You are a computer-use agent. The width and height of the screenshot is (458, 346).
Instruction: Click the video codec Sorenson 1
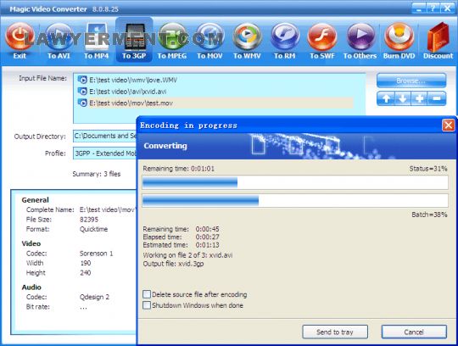96,254
